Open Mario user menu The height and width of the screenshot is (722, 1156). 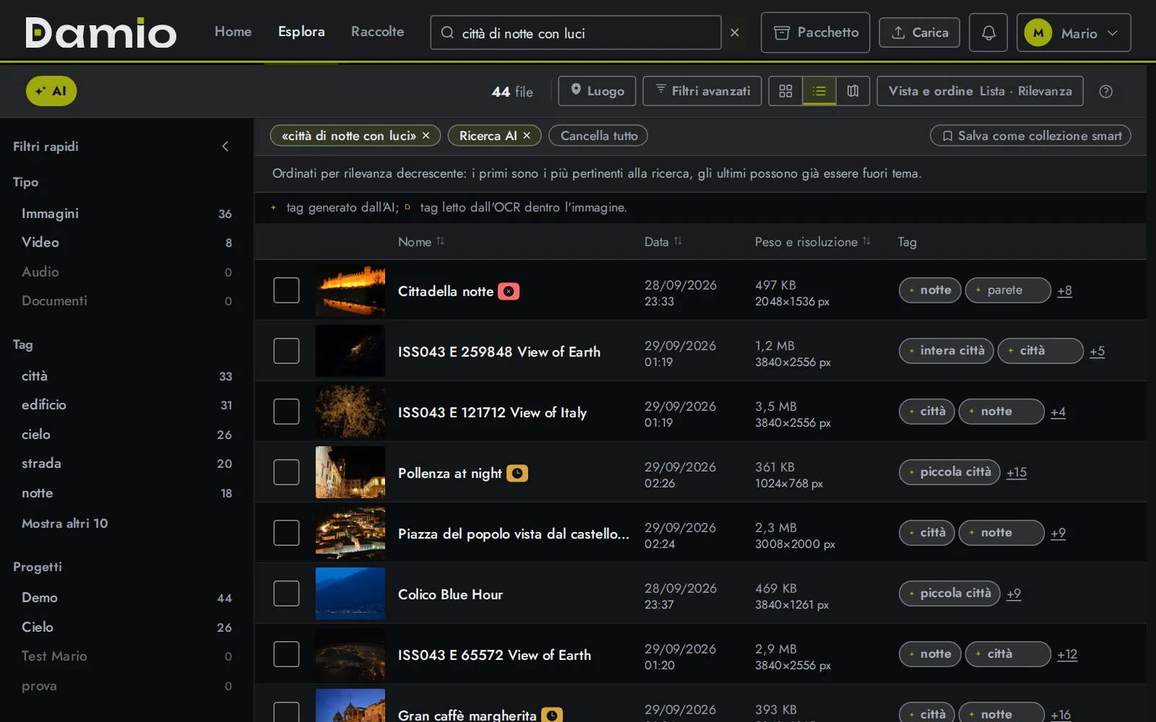click(x=1074, y=32)
